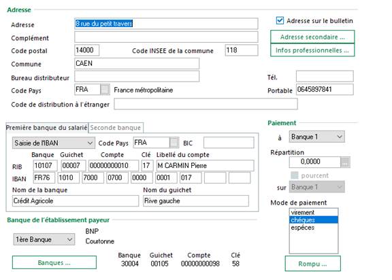
Task: Open the Saisie de l'IBAN dropdown
Action: [x=54, y=143]
